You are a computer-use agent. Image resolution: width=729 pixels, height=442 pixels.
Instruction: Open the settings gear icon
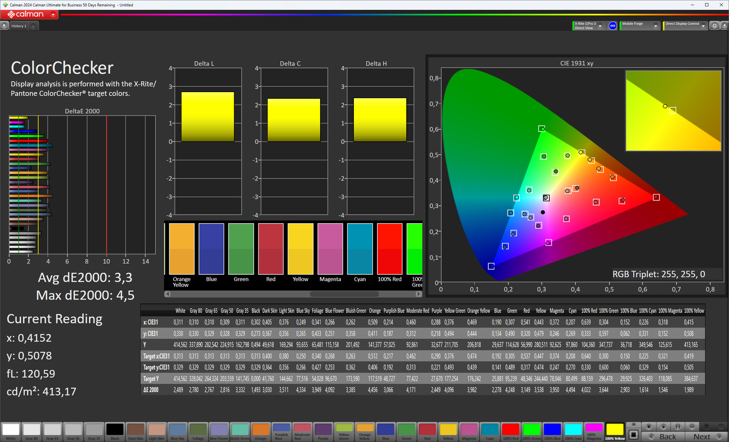pos(714,26)
